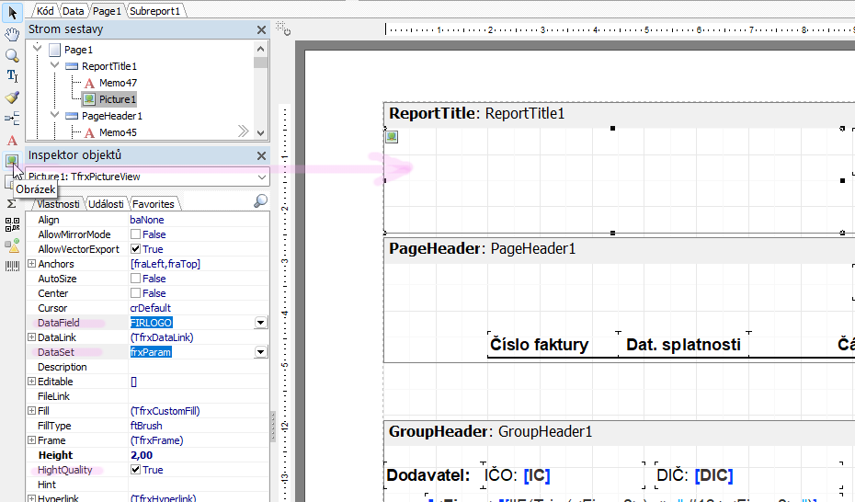855x502 pixels.
Task: Uncheck AllowVectorExport property
Action: pos(136,249)
